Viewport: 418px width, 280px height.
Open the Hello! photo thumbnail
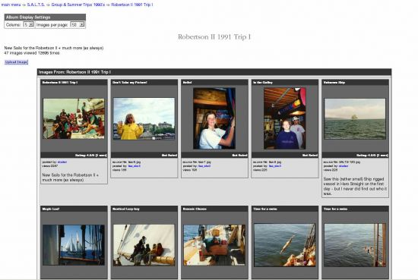(x=214, y=118)
